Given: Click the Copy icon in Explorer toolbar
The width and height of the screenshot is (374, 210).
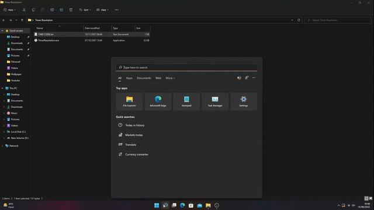Looking at the screenshot, I should [x=33, y=10].
